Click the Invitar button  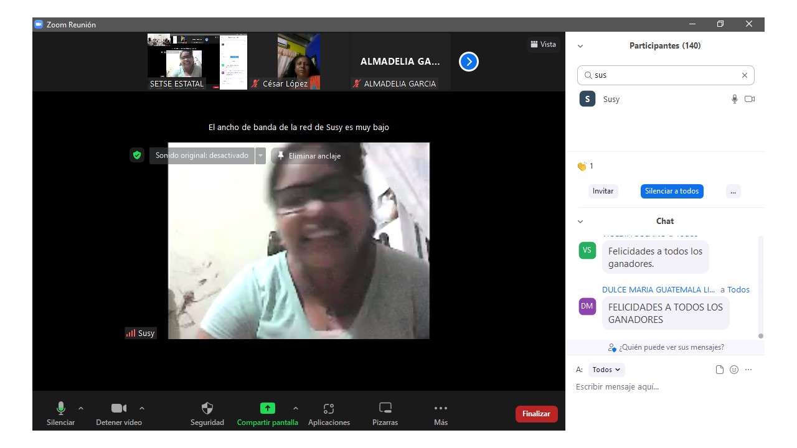[603, 191]
